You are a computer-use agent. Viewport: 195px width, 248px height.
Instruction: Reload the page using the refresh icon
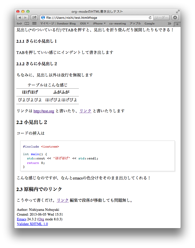tap(150, 18)
